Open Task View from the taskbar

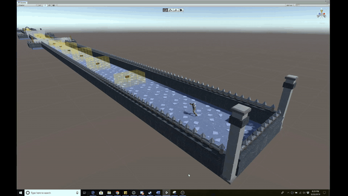click(x=84, y=193)
